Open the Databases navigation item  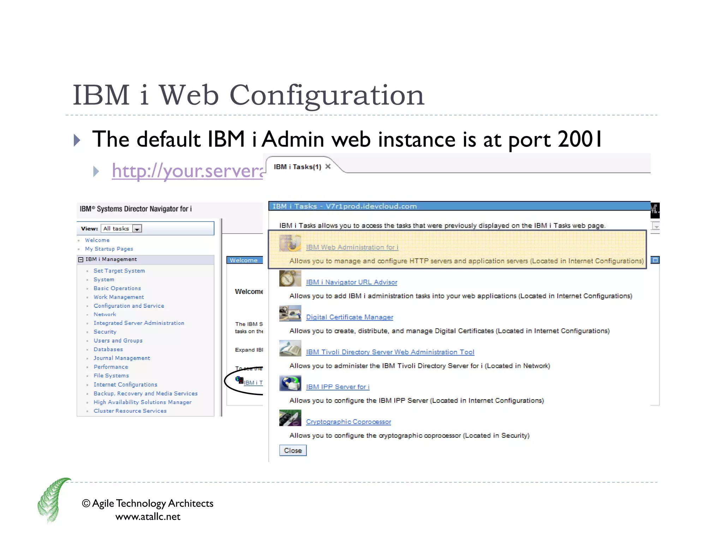(108, 349)
